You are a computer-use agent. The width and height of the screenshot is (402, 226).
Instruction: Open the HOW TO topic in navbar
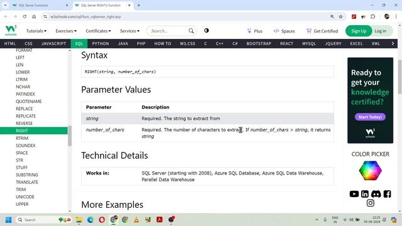163,43
